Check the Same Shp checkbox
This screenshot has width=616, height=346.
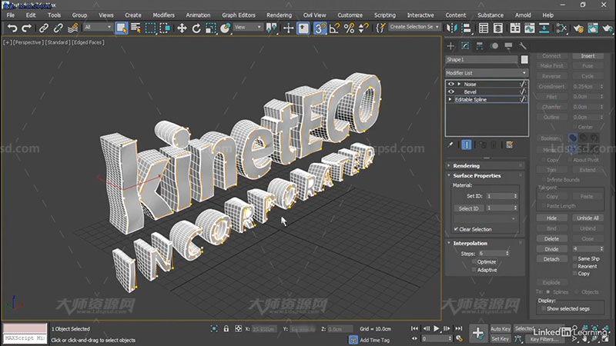[574, 258]
